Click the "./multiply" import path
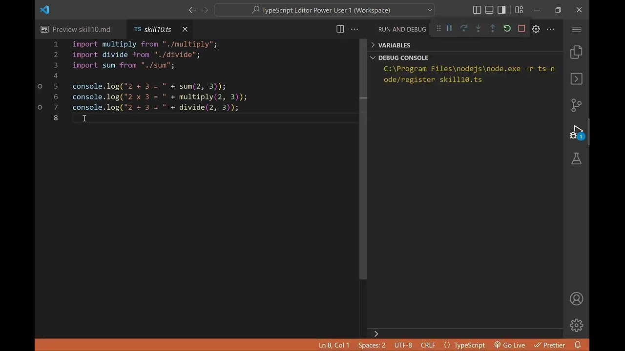 pyautogui.click(x=187, y=44)
